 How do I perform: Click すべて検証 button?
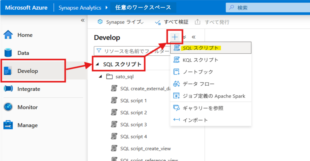pos(172,22)
